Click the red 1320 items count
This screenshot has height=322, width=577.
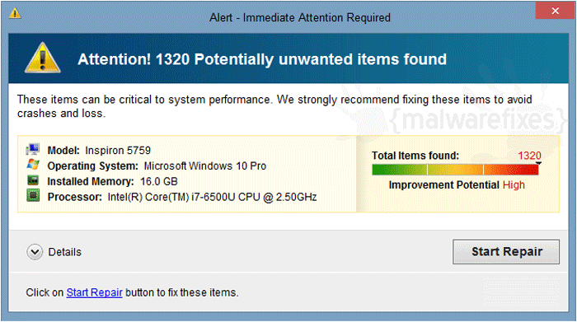point(529,156)
